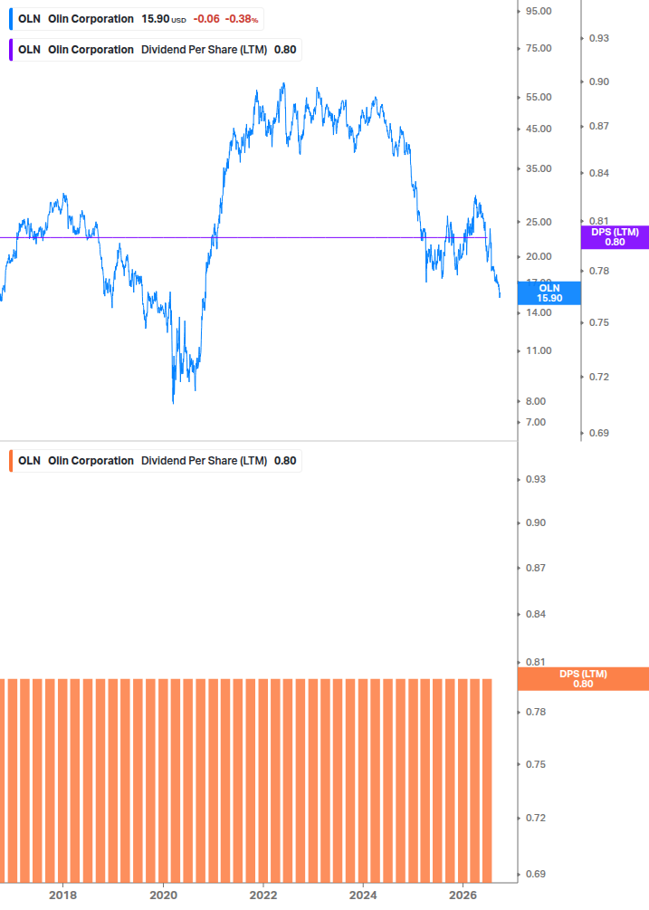
Task: Click the blue legend color marker
Action: (x=11, y=19)
